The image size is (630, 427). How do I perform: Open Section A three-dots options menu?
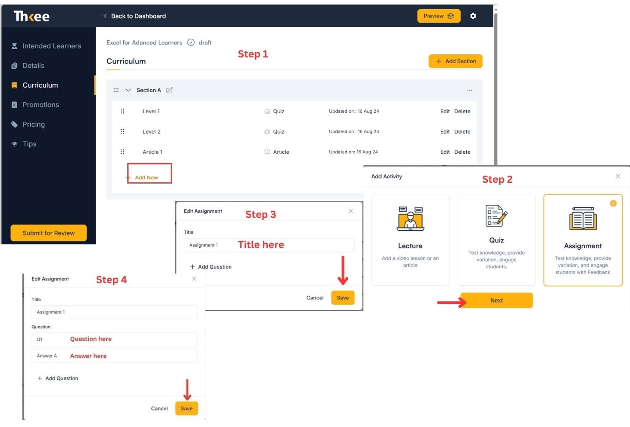(x=469, y=90)
